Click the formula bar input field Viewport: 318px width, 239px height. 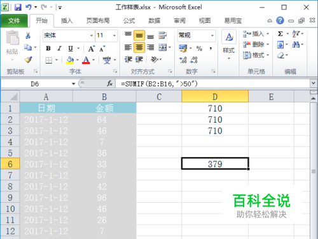pos(213,84)
